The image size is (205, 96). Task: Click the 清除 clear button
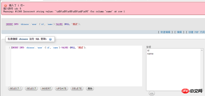(90, 88)
